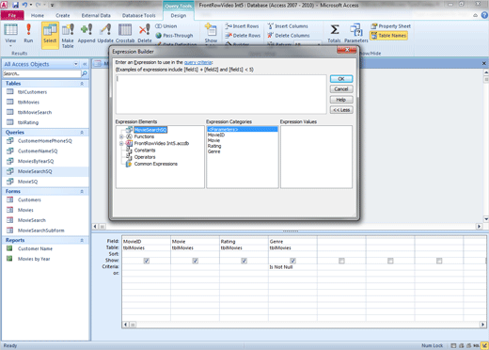This screenshot has width=489, height=350.
Task: Choose the Append query icon
Action: [x=87, y=33]
